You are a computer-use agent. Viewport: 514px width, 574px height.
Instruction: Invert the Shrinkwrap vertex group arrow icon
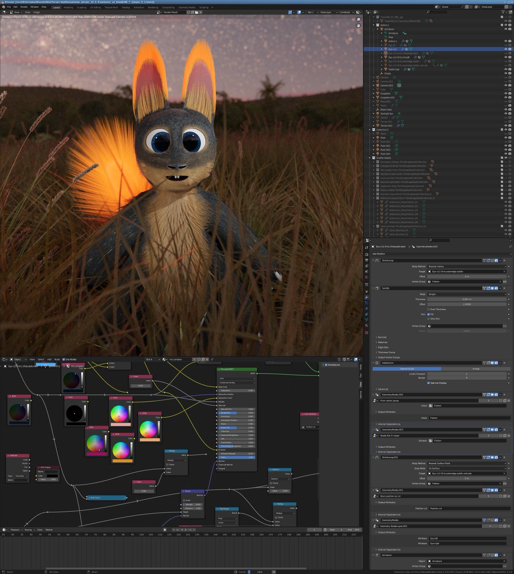coord(504,282)
